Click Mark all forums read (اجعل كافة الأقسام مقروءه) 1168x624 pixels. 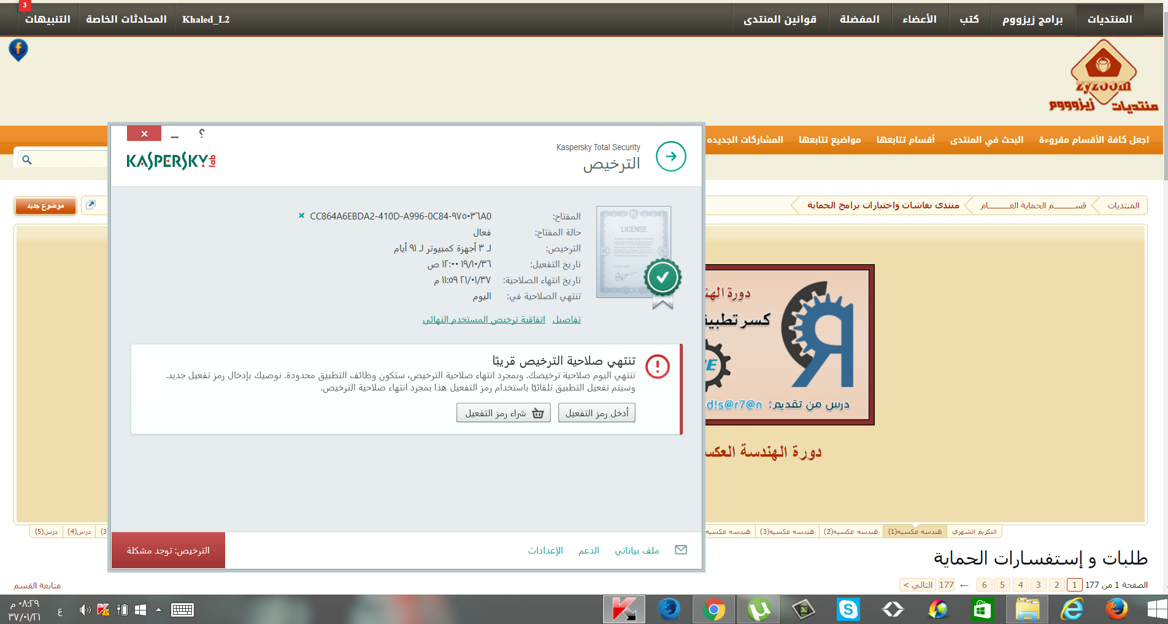(x=1094, y=140)
